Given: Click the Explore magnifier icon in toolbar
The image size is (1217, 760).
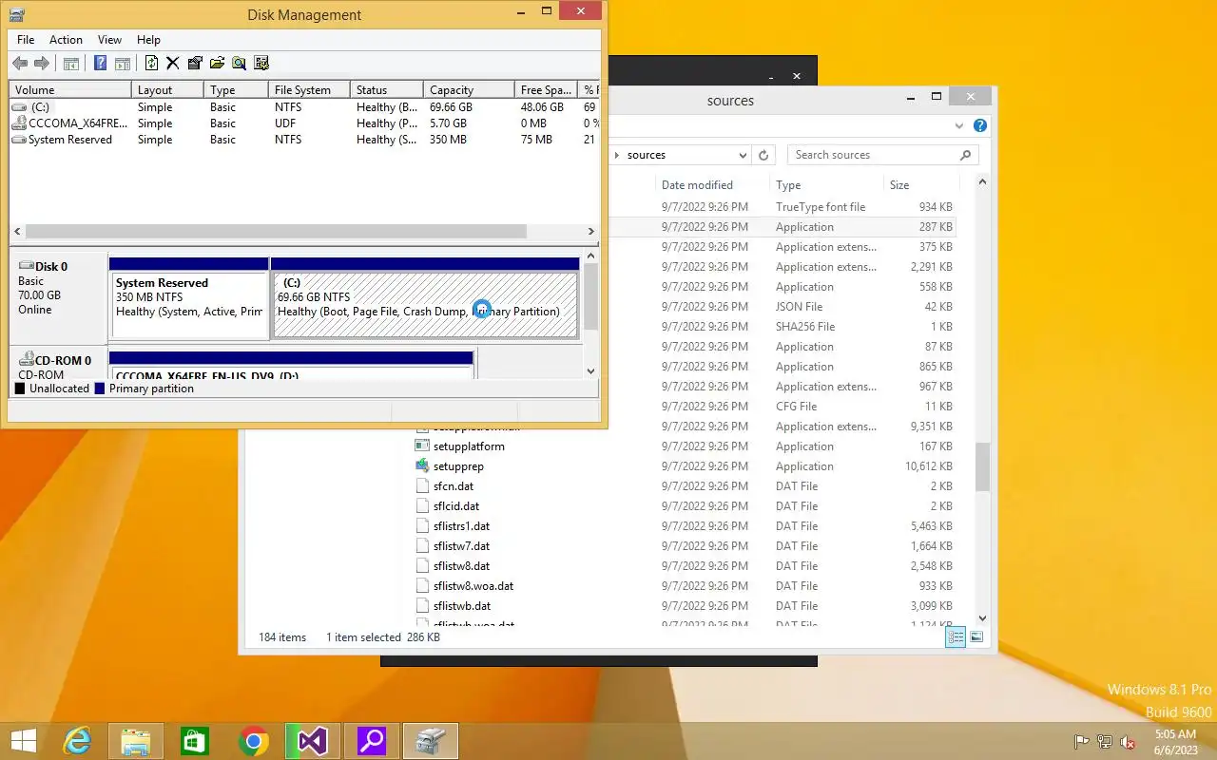Looking at the screenshot, I should pyautogui.click(x=239, y=64).
